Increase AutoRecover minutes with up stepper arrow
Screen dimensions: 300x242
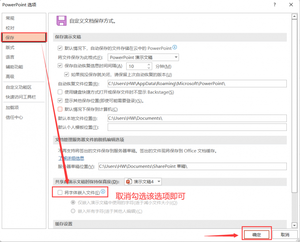click(149, 65)
